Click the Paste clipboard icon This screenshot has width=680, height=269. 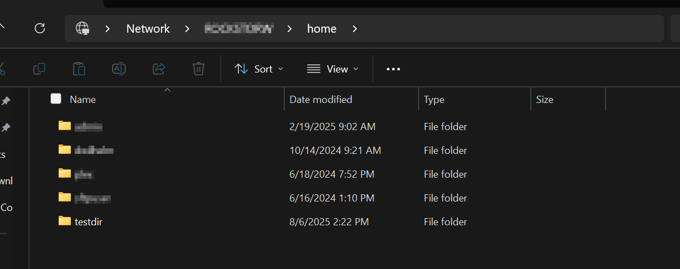[79, 69]
